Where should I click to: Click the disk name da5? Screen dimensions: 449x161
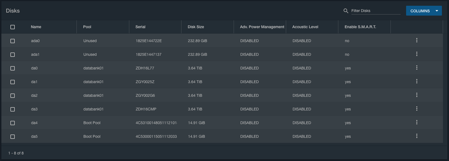pos(34,136)
